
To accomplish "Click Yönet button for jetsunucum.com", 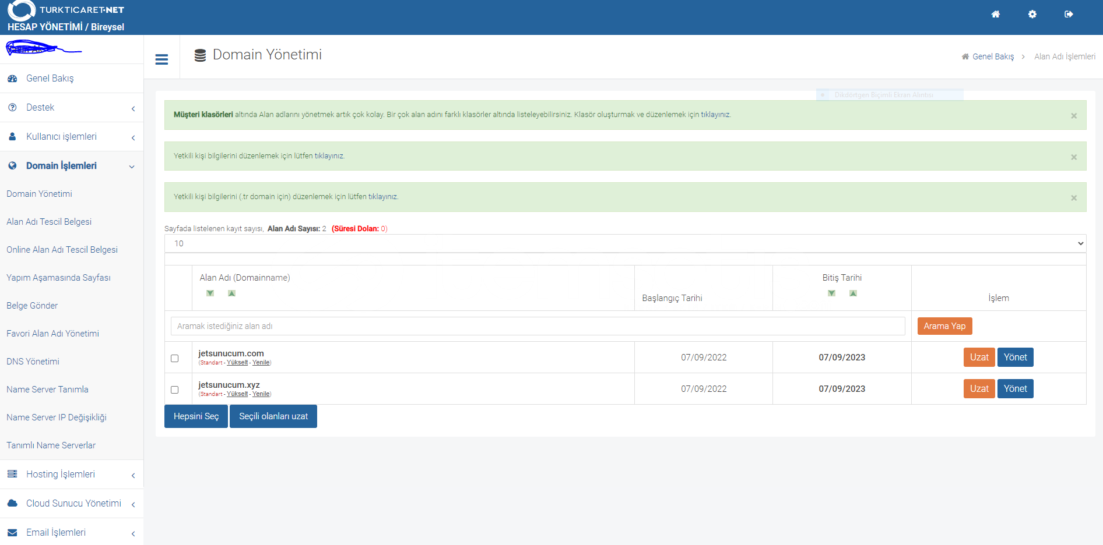I will (1015, 358).
